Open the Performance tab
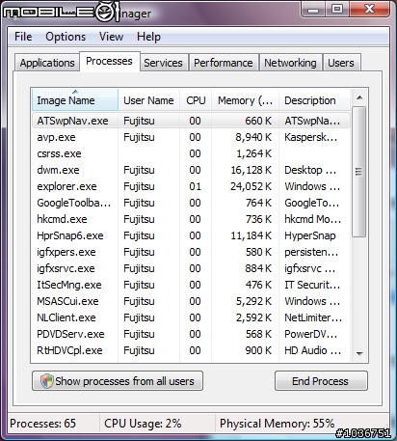397x441 pixels. [x=224, y=63]
